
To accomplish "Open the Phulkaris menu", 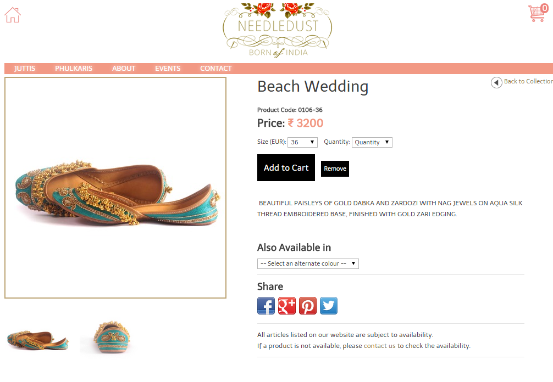I will [x=74, y=68].
